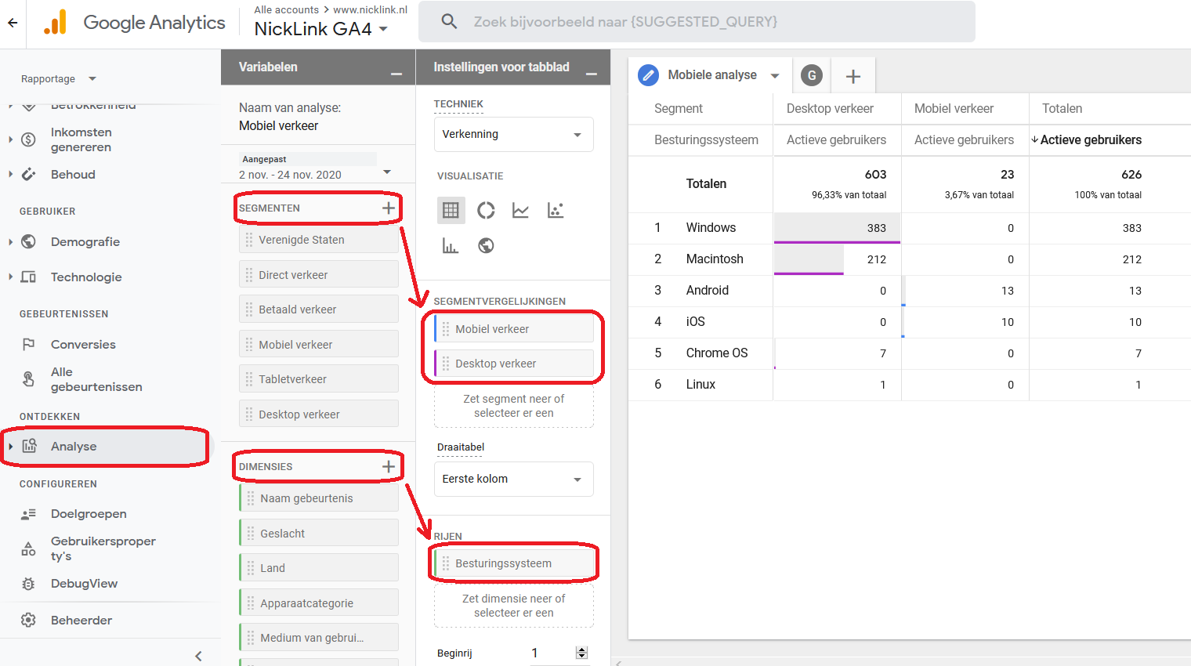The width and height of the screenshot is (1191, 666).
Task: Open Analyse in the sidebar
Action: pos(74,447)
